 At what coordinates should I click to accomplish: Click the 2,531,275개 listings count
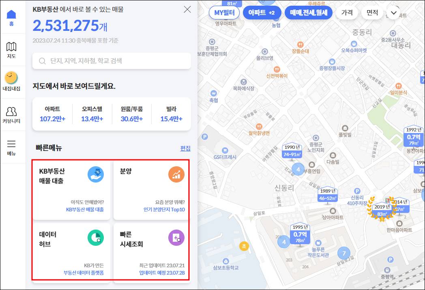coord(70,26)
